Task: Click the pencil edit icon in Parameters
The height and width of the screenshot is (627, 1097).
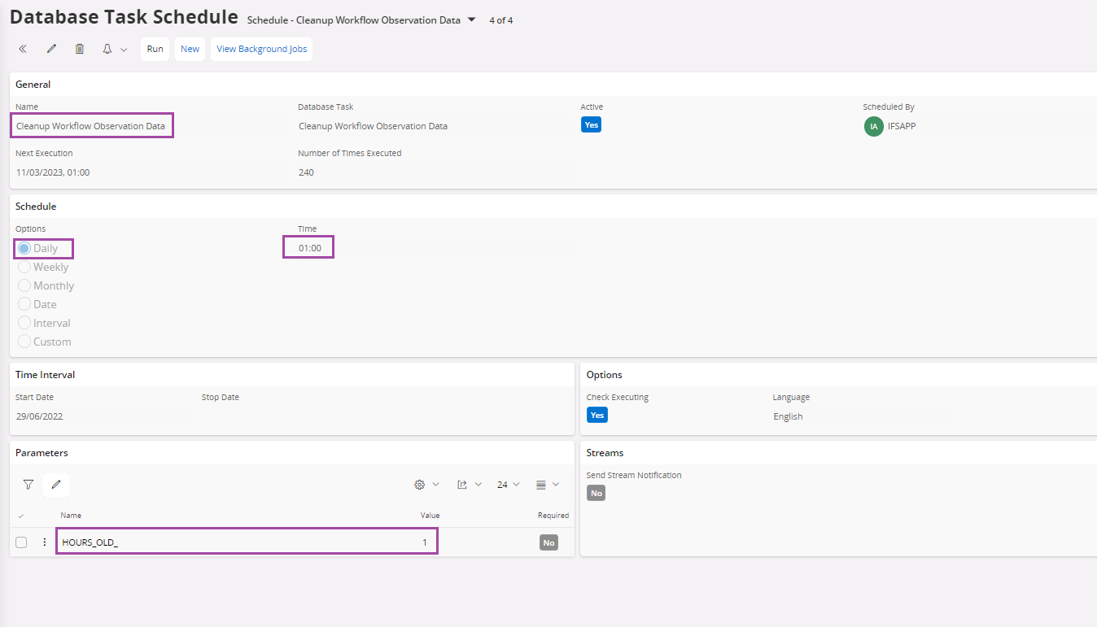Action: 56,485
